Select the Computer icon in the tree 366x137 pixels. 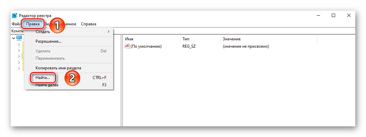coord(19,38)
